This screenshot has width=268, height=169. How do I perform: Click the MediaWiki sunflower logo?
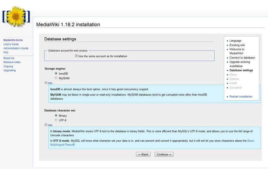16,16
